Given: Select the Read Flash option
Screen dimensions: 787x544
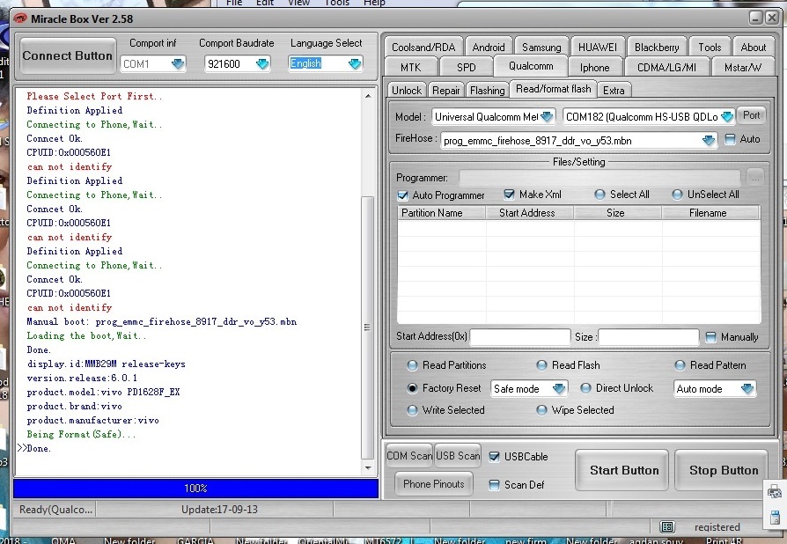Looking at the screenshot, I should coord(541,365).
